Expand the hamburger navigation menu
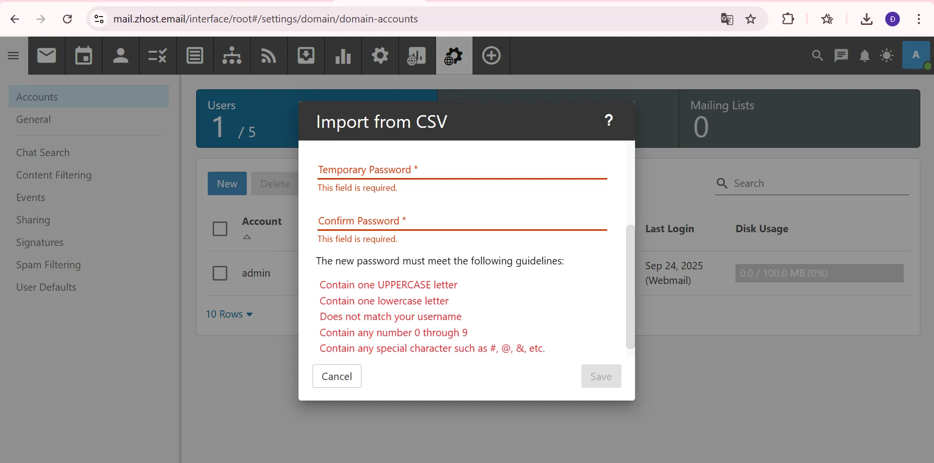 [x=14, y=56]
